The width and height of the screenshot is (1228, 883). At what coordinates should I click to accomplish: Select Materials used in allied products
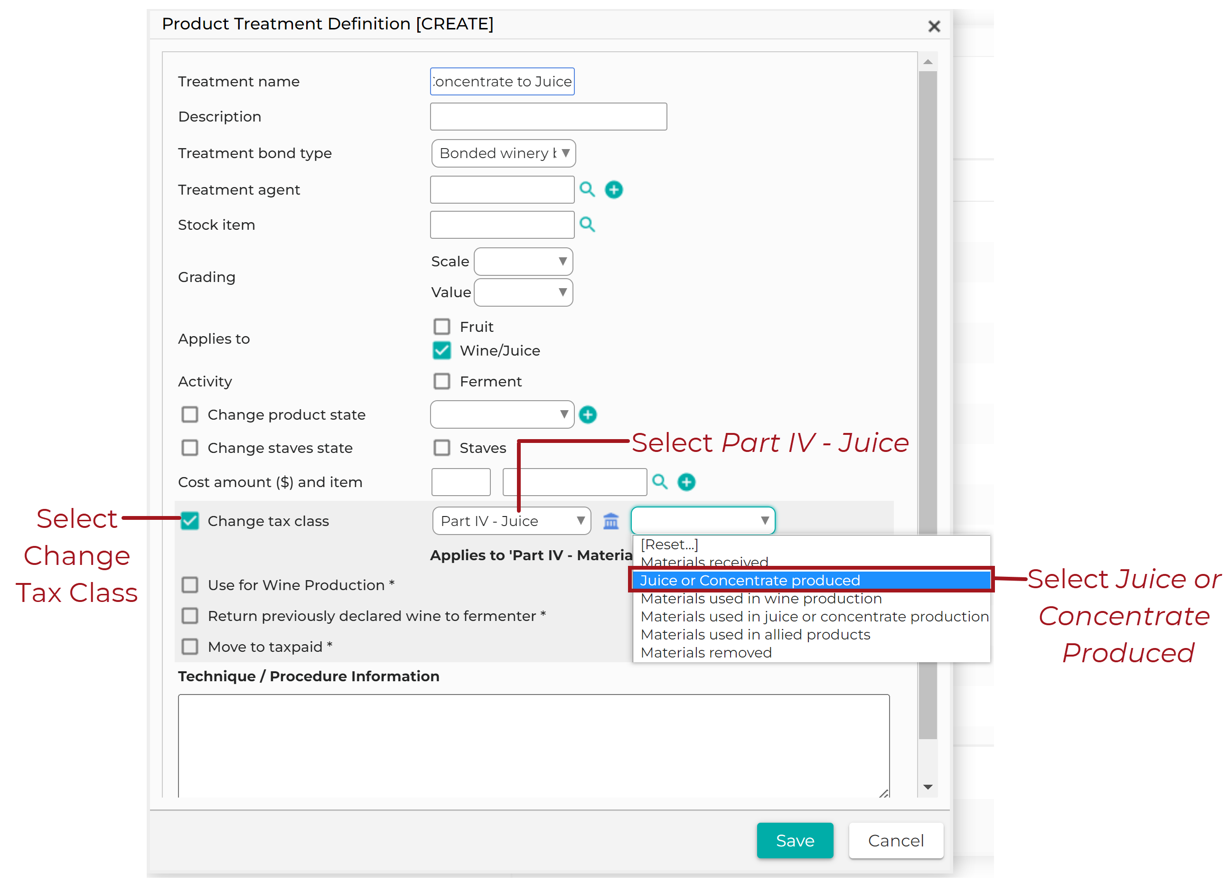[x=812, y=635]
